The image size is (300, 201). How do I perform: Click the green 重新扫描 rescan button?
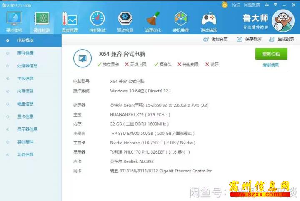click(x=271, y=54)
